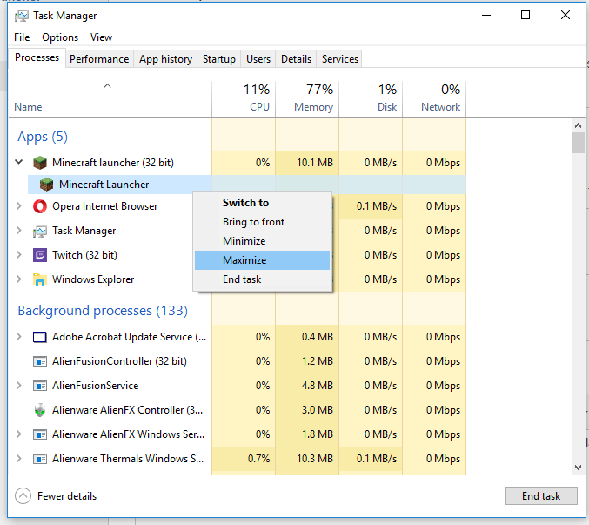Click the Adobe Acrobat Update Service icon
Screen dimensions: 589x525
40,337
